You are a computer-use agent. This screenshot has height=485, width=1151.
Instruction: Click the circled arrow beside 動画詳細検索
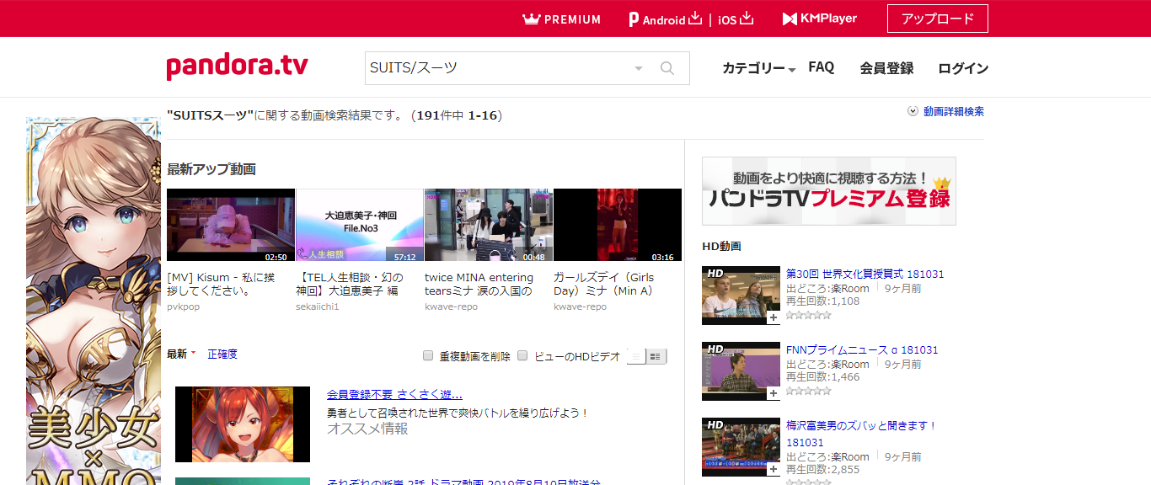913,111
